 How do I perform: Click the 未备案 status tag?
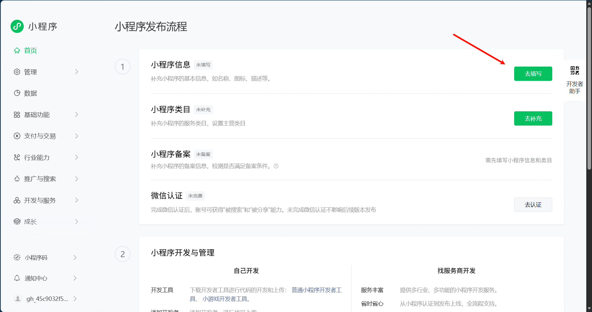tap(203, 154)
